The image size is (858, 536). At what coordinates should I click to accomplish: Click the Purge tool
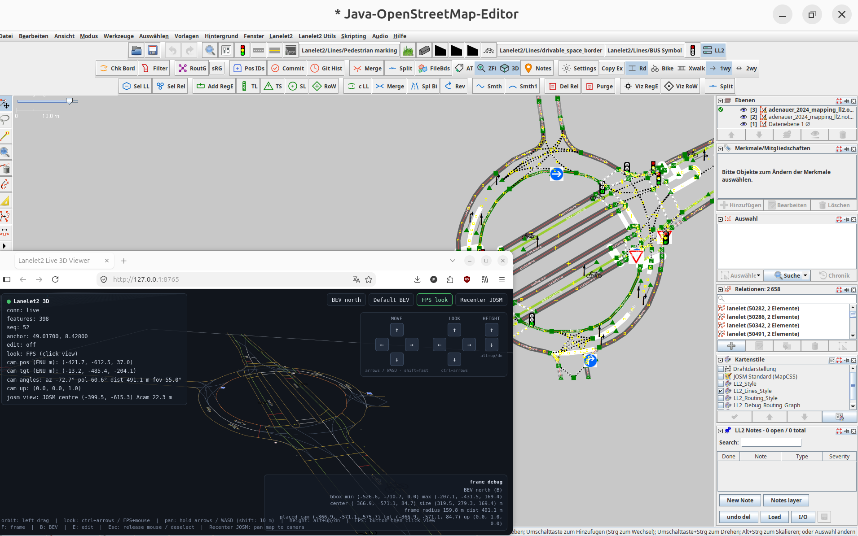click(599, 86)
